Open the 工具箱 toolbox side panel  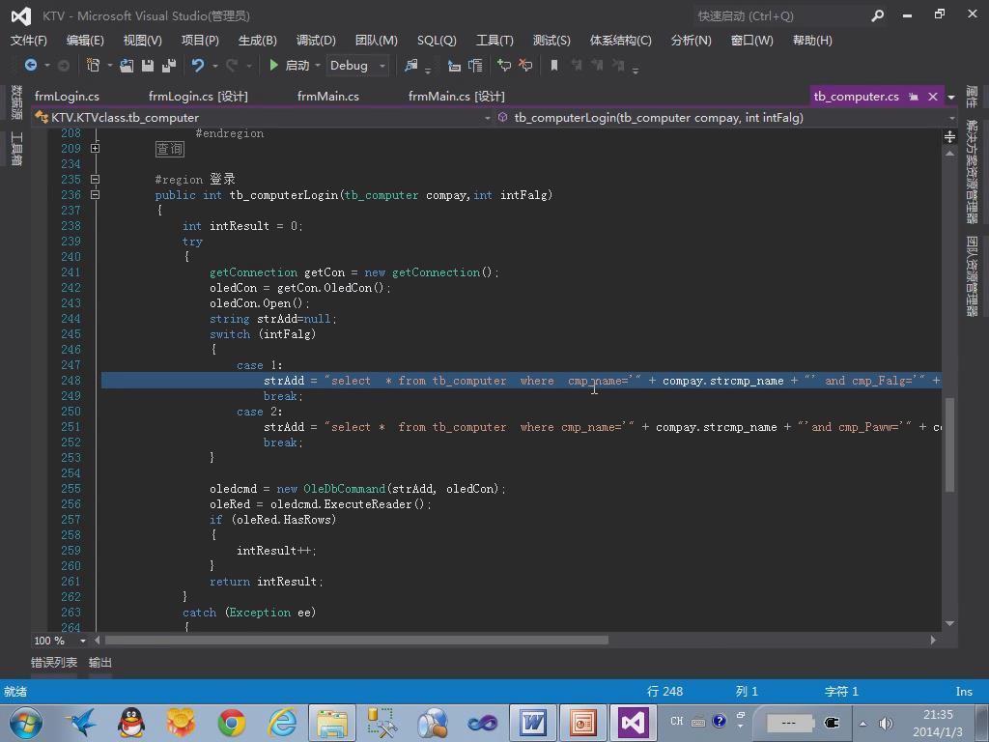pyautogui.click(x=16, y=149)
